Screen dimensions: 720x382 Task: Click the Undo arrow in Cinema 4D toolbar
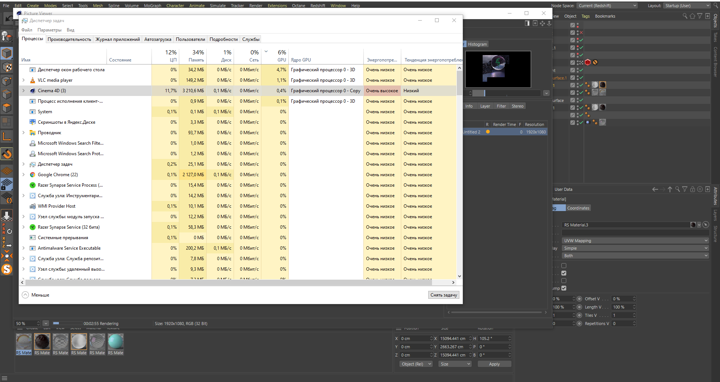coord(8,18)
